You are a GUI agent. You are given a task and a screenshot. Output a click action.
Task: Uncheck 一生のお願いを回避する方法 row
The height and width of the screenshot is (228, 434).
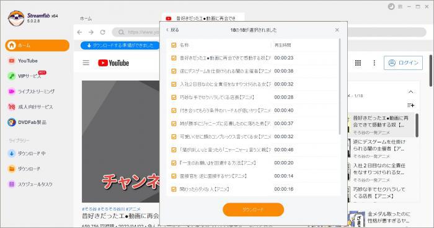tap(174, 163)
